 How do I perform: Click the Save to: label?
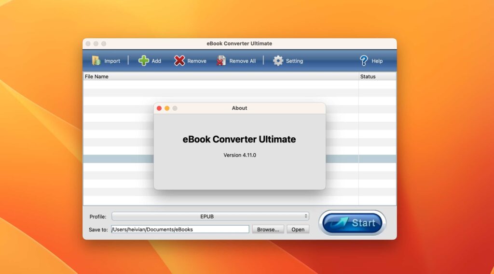coord(98,230)
